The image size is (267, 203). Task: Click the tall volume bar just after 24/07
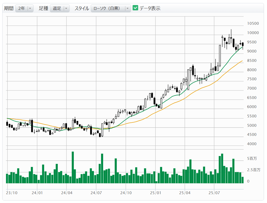102,168
